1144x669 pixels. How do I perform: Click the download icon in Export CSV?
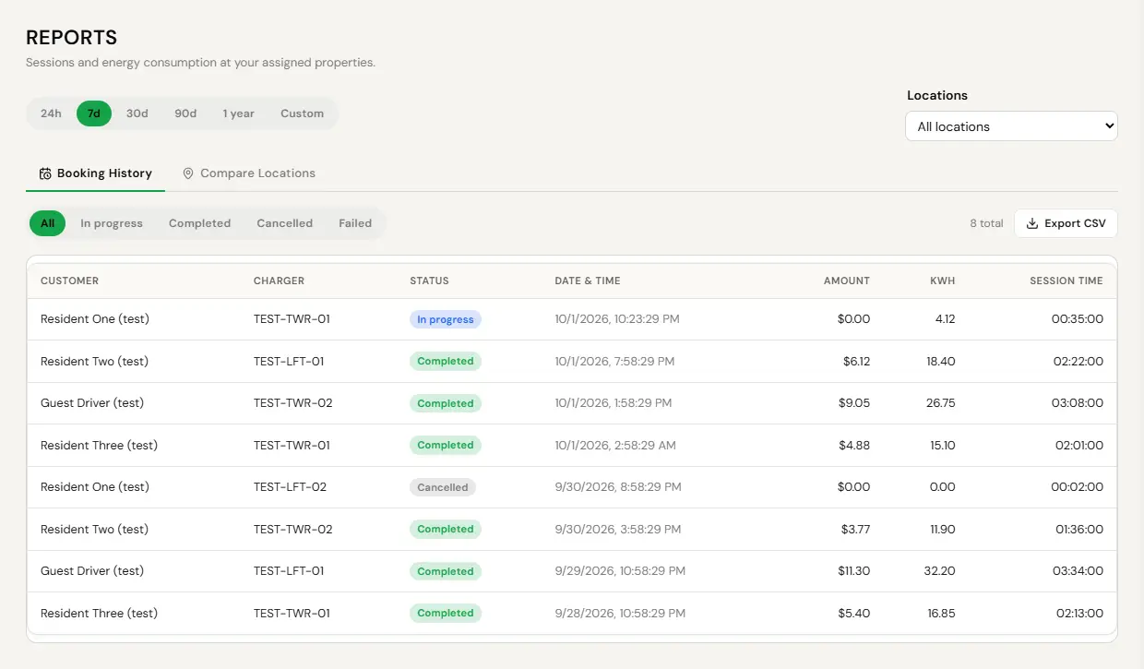(x=1032, y=223)
